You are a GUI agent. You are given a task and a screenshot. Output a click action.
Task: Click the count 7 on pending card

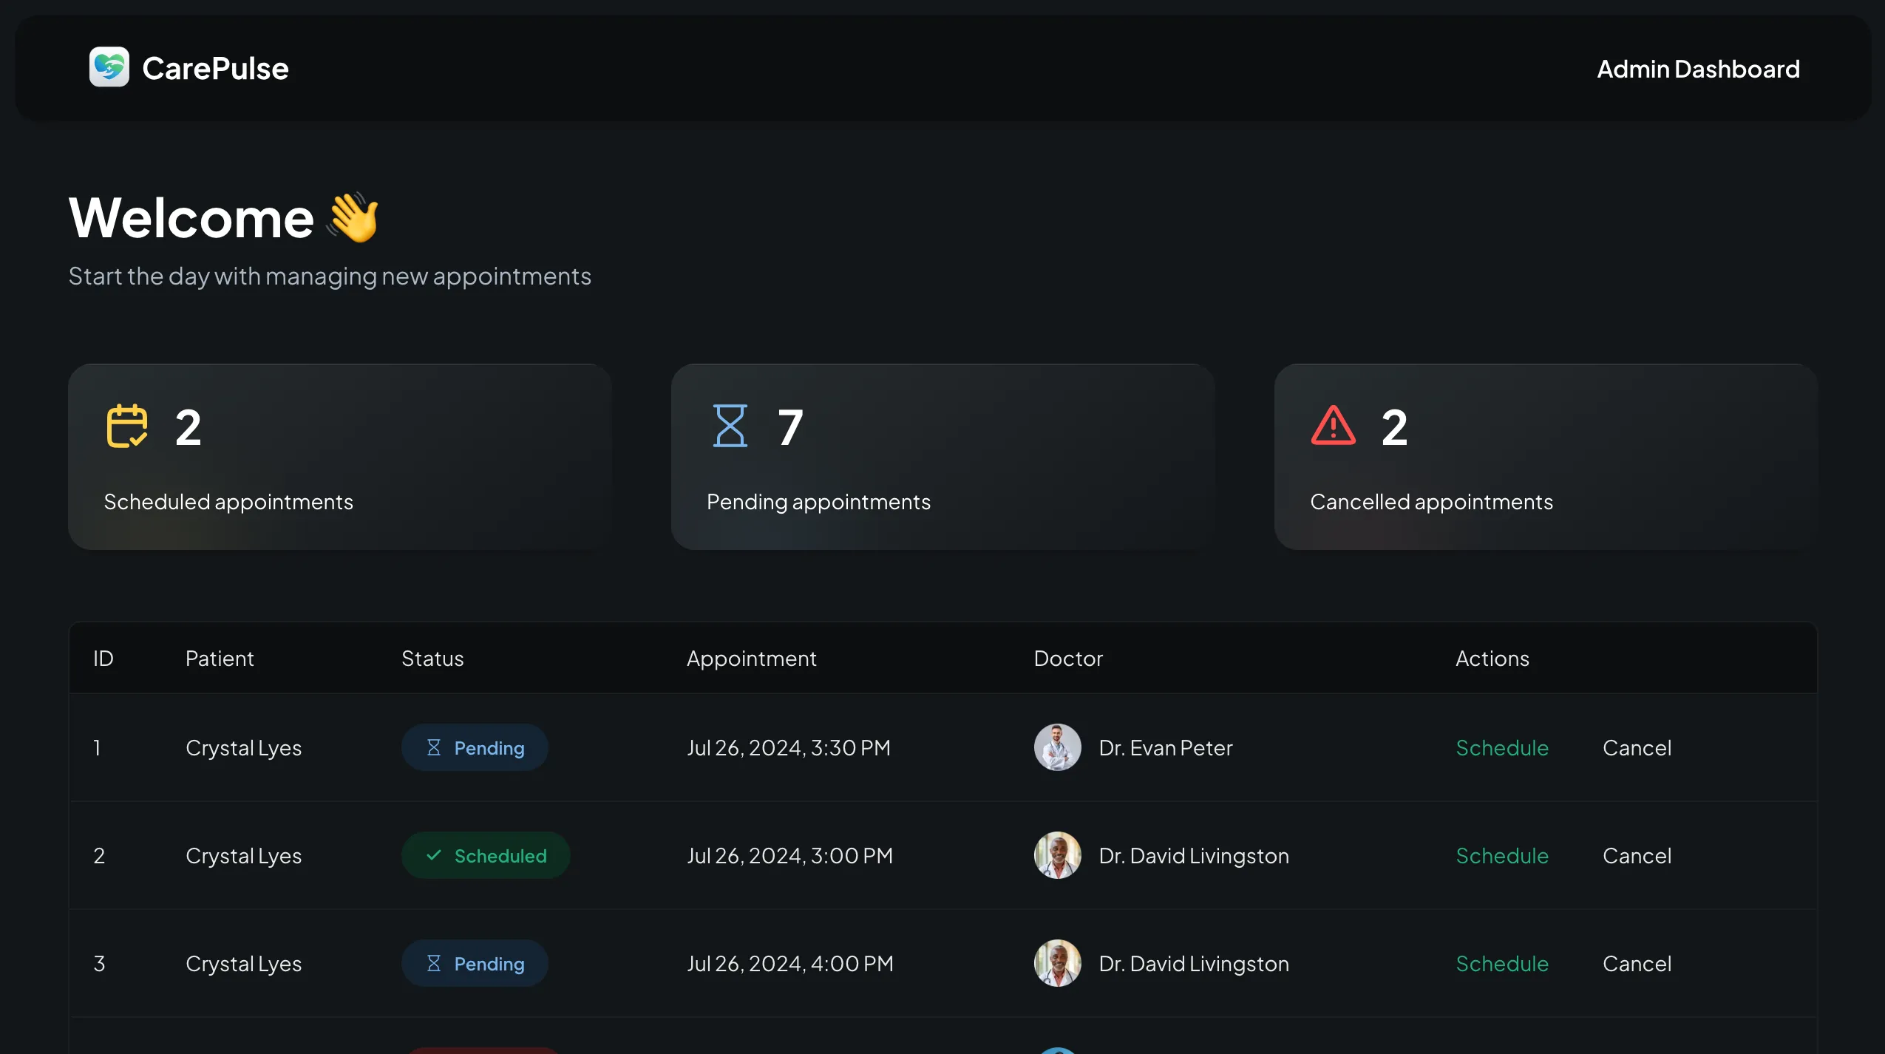[790, 427]
